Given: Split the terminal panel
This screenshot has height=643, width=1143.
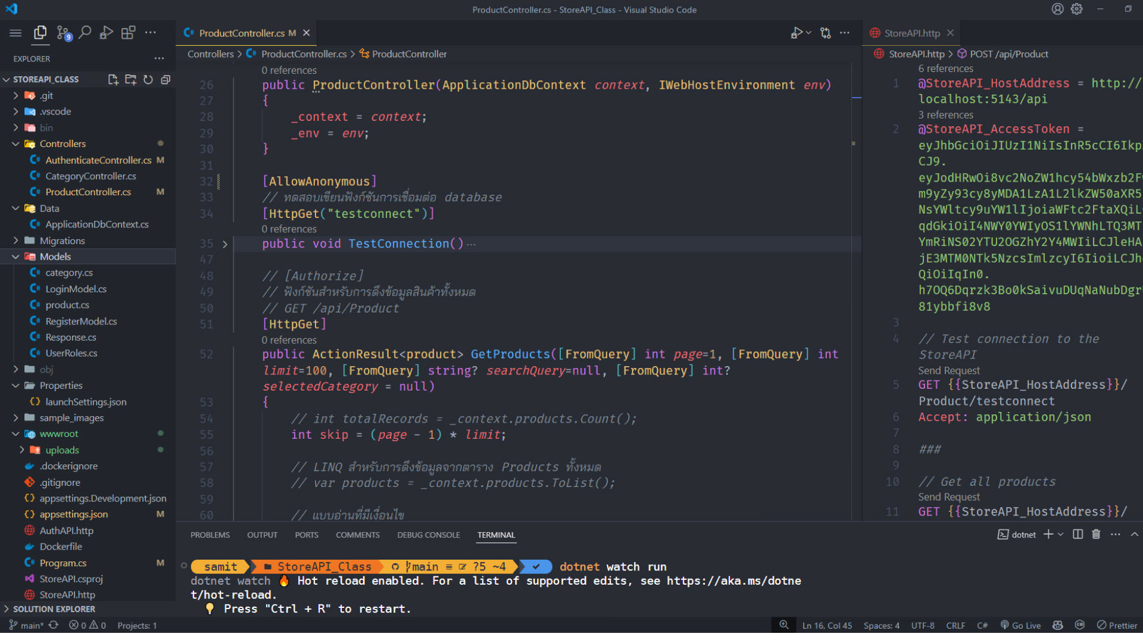Looking at the screenshot, I should (1078, 534).
